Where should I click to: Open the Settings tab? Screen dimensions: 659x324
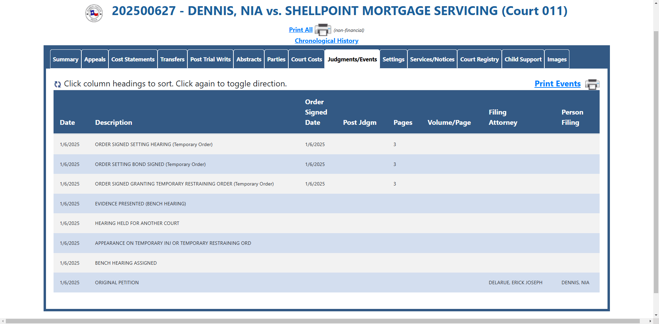tap(393, 59)
